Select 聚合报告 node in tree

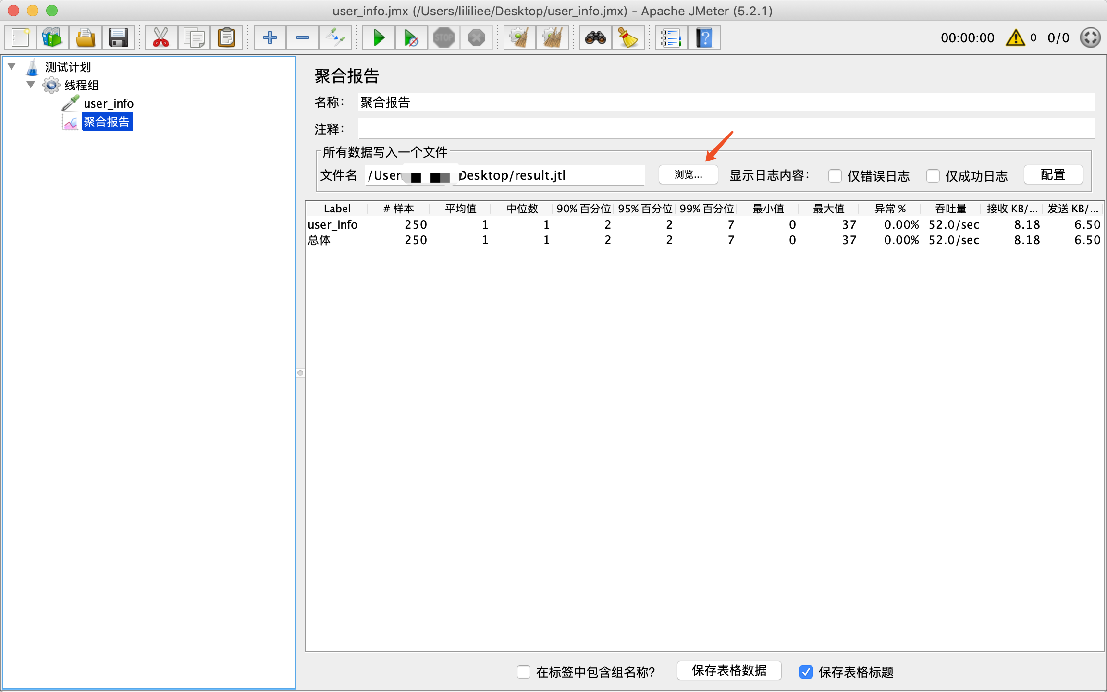[106, 122]
